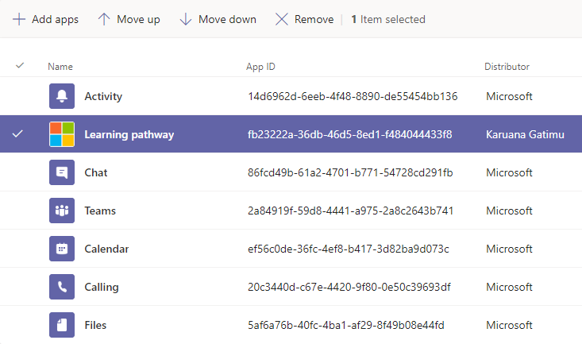Click the '1 Item selected' status text
This screenshot has height=344, width=582.
(388, 19)
